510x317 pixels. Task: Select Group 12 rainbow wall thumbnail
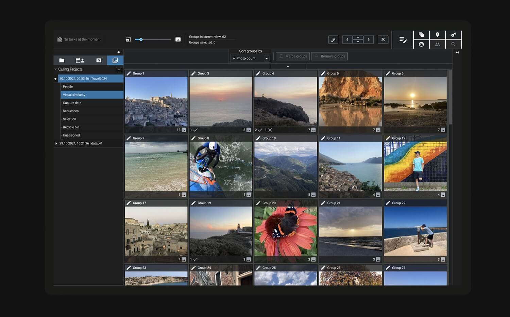[415, 166]
